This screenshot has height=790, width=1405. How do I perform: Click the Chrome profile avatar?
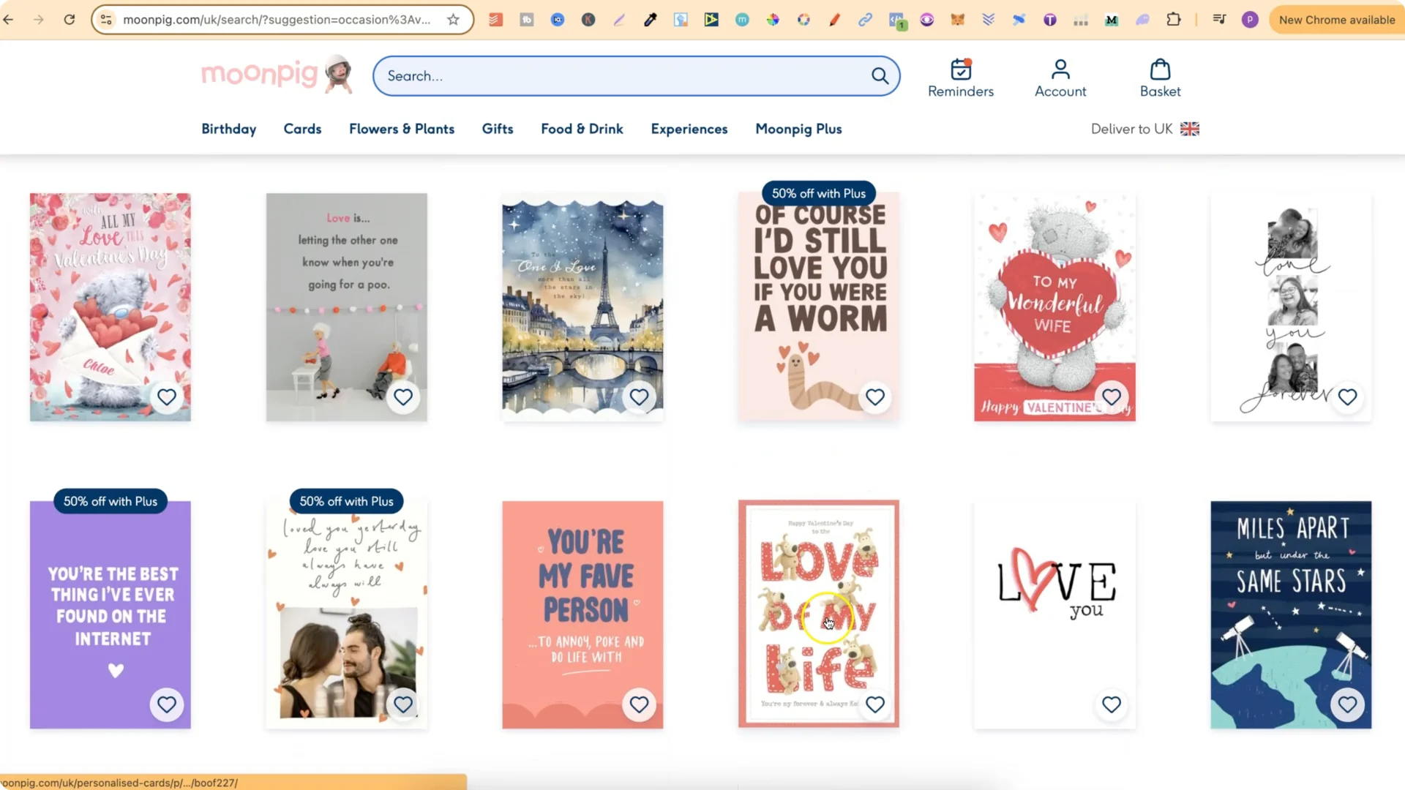[1250, 20]
